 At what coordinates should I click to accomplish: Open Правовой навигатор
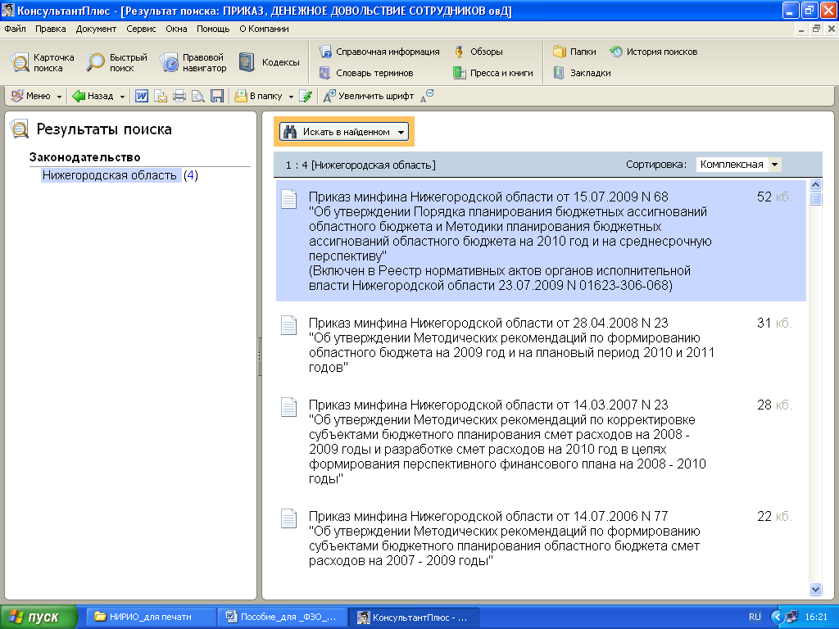pos(193,62)
